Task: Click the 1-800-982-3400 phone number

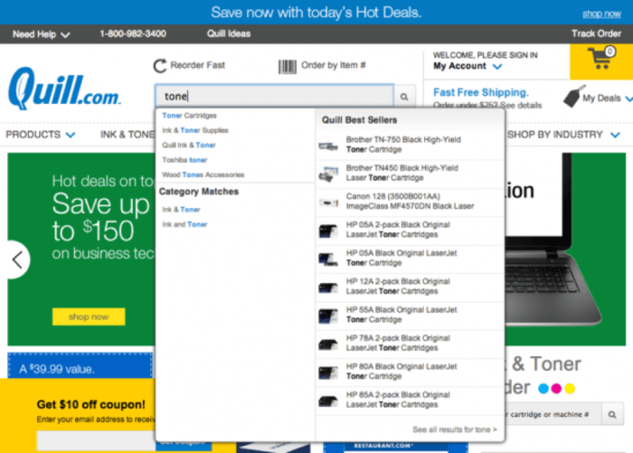Action: click(133, 33)
